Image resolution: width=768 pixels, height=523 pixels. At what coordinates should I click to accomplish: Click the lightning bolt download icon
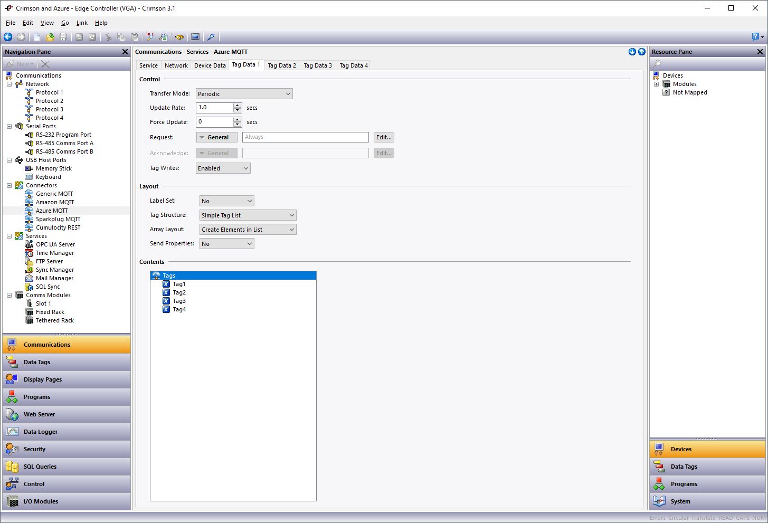pyautogui.click(x=211, y=37)
